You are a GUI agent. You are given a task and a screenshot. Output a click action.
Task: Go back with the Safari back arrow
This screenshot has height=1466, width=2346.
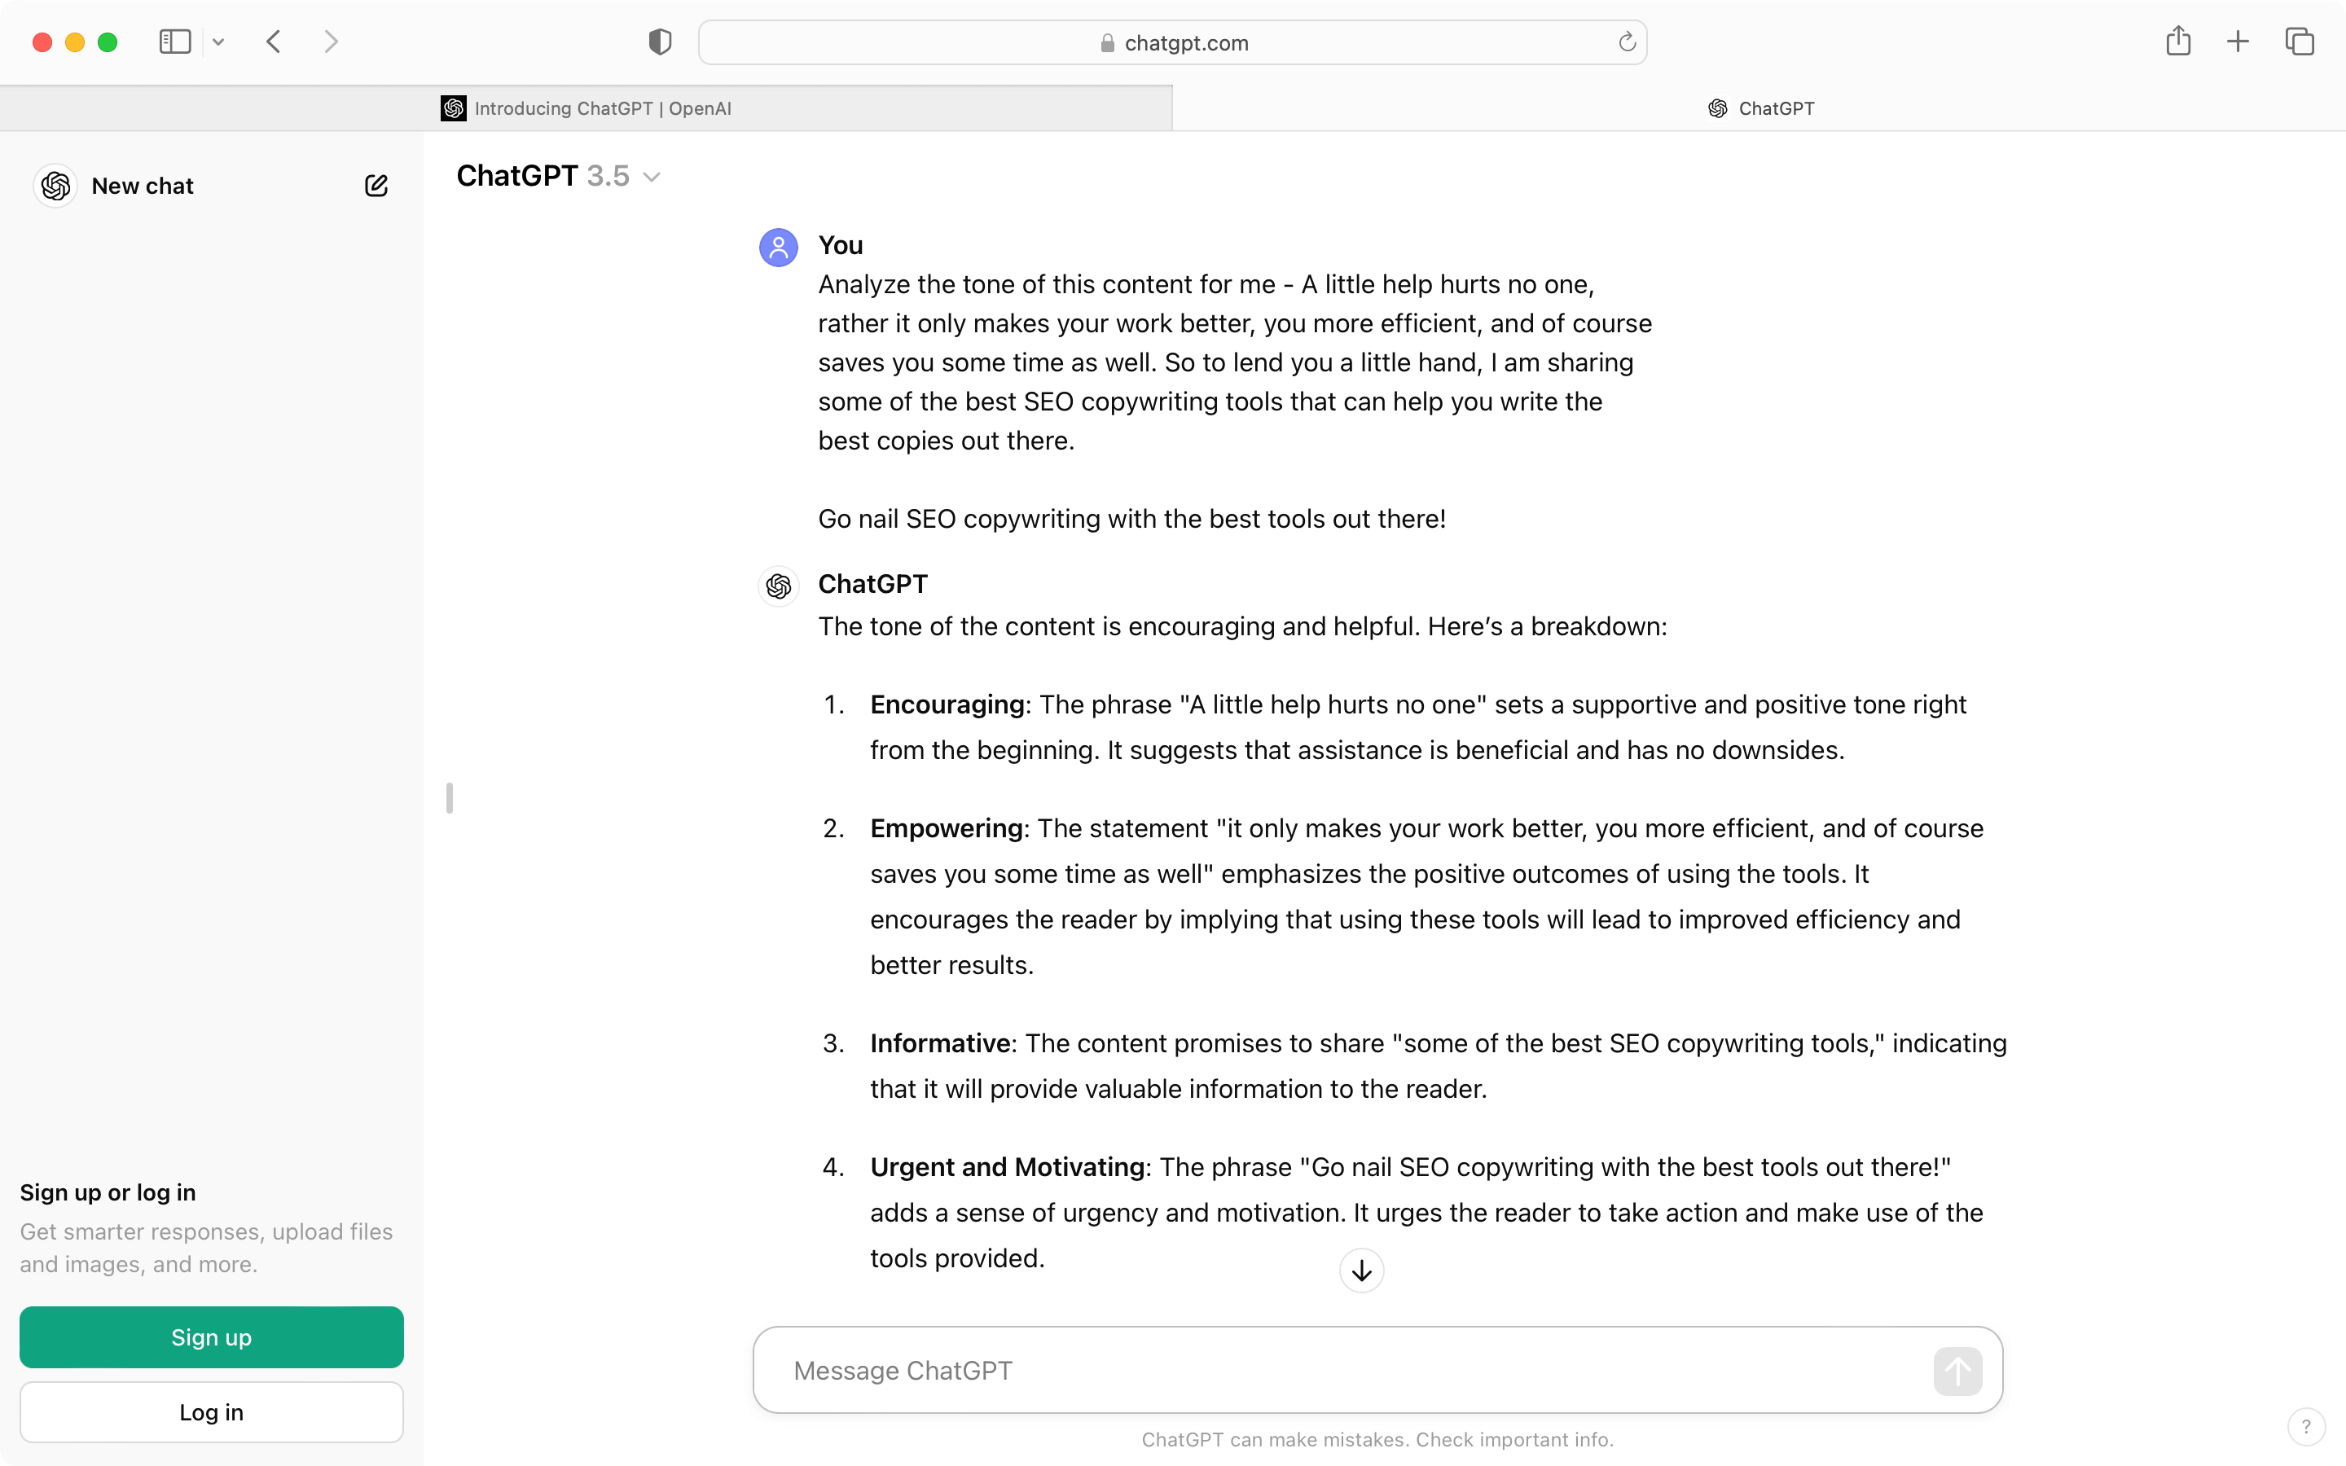point(274,42)
